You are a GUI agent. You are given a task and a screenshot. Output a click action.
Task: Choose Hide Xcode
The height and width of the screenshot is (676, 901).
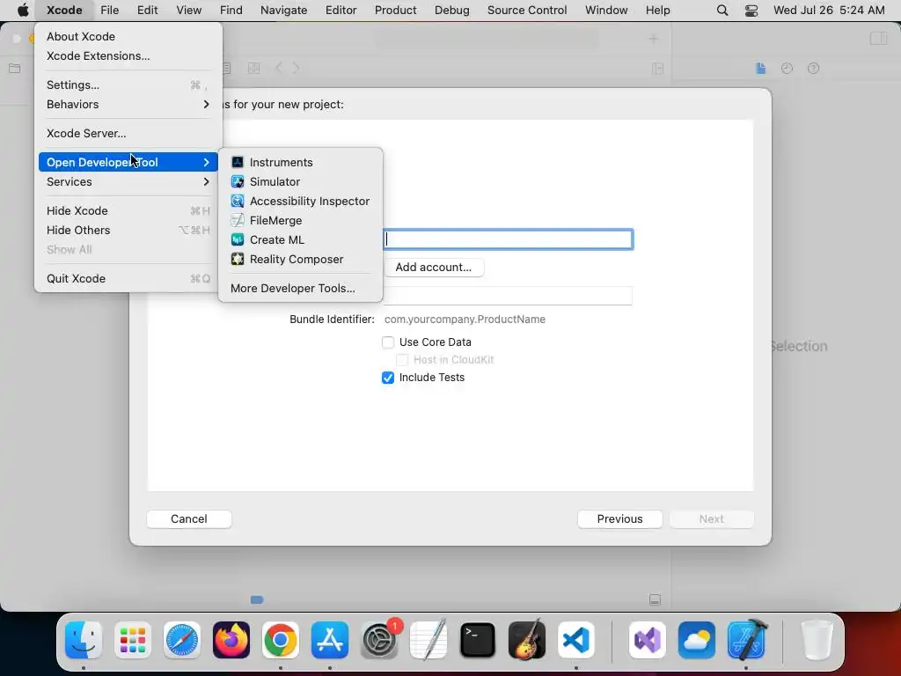(128, 210)
